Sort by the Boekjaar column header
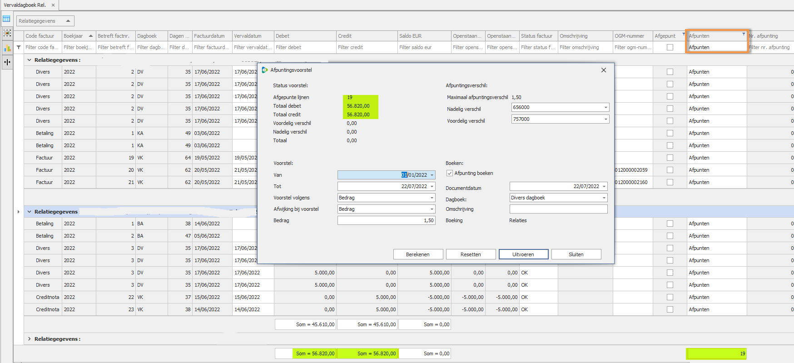The height and width of the screenshot is (363, 794). coord(79,36)
